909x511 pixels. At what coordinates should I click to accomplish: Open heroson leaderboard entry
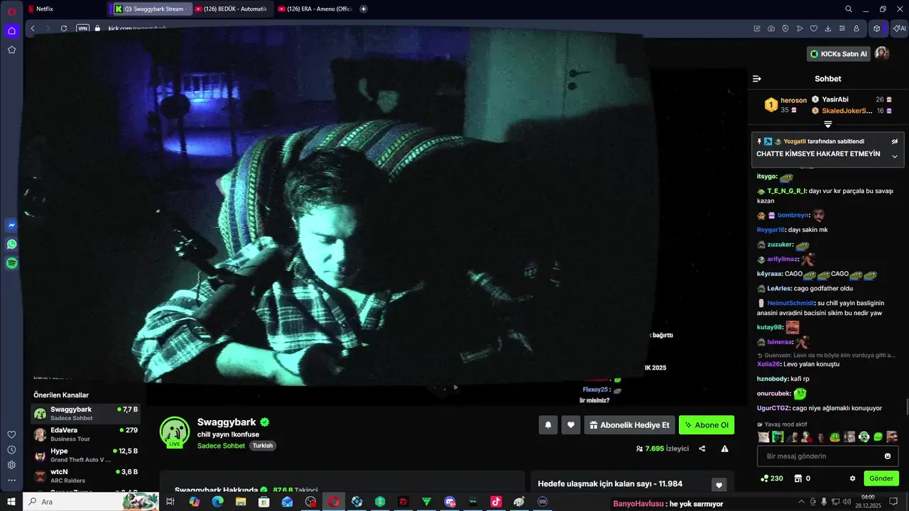click(786, 105)
